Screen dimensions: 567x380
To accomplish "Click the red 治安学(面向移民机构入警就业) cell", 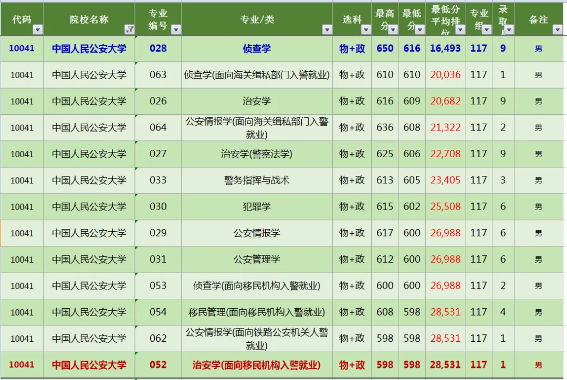I will [257, 364].
